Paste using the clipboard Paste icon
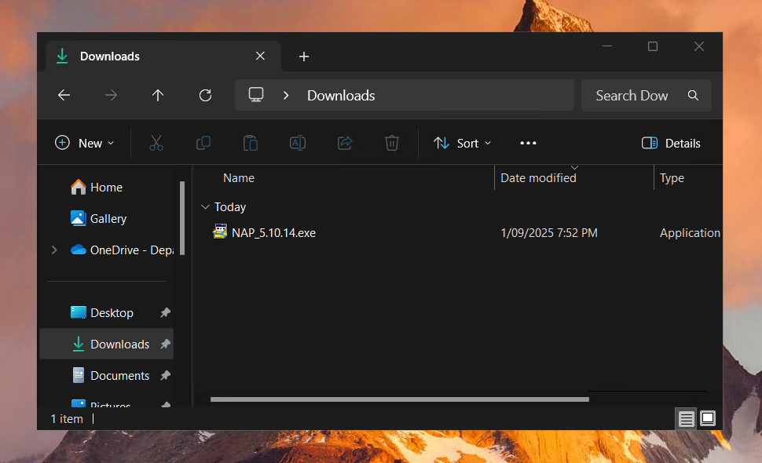Image resolution: width=762 pixels, height=463 pixels. point(251,143)
